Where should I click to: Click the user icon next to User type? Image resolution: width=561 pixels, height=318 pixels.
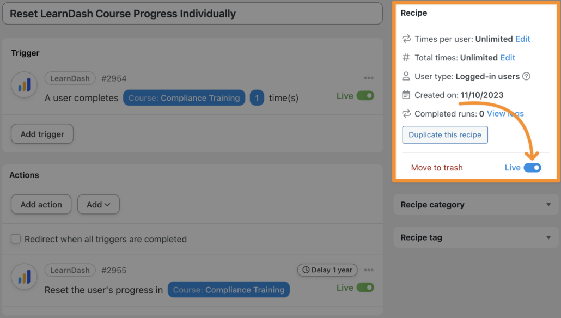coord(406,76)
